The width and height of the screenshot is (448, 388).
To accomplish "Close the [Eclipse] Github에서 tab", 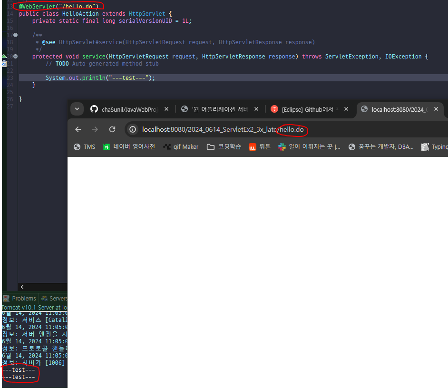I will click(346, 109).
